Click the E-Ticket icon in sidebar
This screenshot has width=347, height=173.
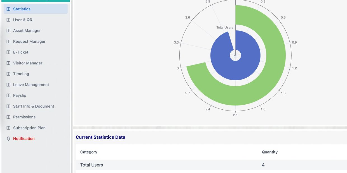pos(8,52)
